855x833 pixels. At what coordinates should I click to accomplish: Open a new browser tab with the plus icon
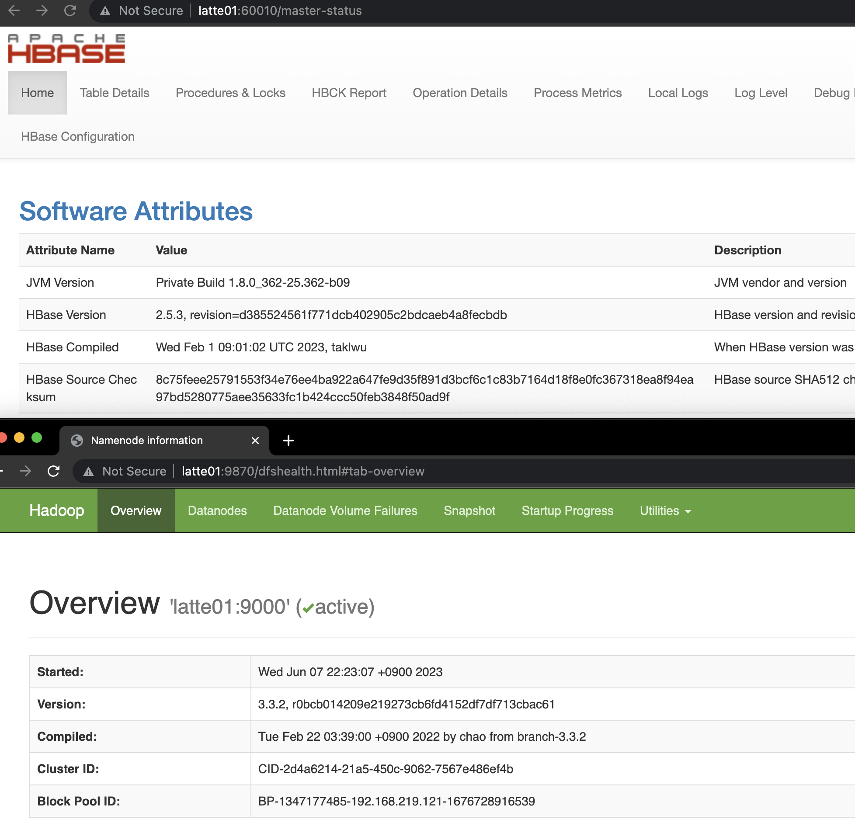point(288,441)
